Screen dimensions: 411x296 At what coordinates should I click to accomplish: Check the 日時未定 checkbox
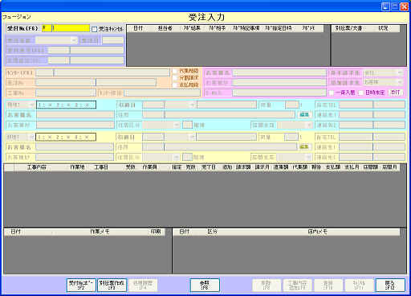coord(361,92)
